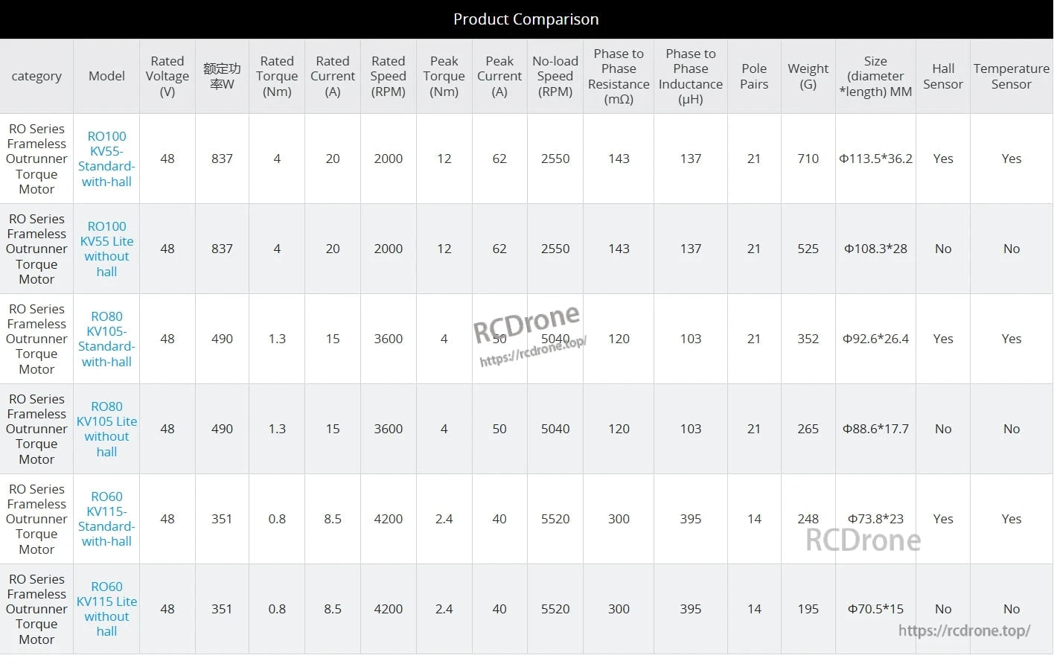The height and width of the screenshot is (664, 1057).
Task: Open the RO80 KV105 Lite without hall link
Action: point(106,429)
